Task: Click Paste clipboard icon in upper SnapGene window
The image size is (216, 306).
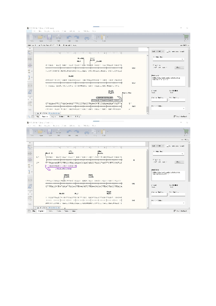Action: tap(103, 37)
